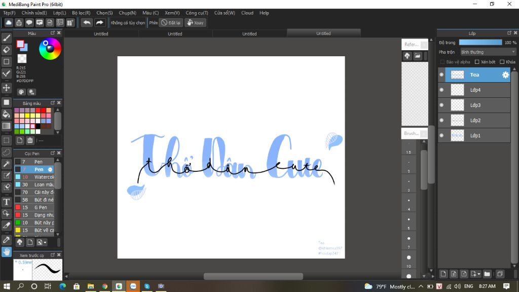Click the cloud icon in top toolbar
The image size is (519, 292).
[x=9, y=22]
